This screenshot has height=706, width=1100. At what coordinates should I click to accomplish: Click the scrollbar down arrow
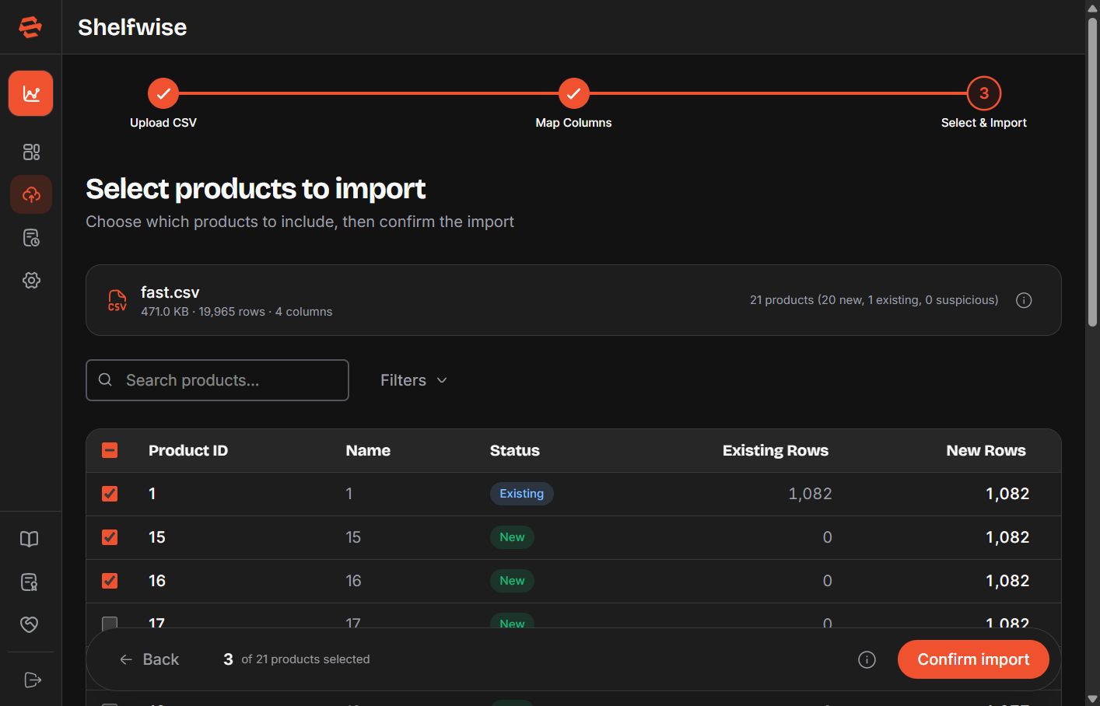click(x=1092, y=699)
